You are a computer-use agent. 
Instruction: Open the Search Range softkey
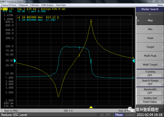point(150,82)
